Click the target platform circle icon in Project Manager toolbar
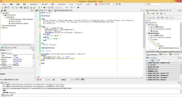The image size is (182, 97). (171, 18)
